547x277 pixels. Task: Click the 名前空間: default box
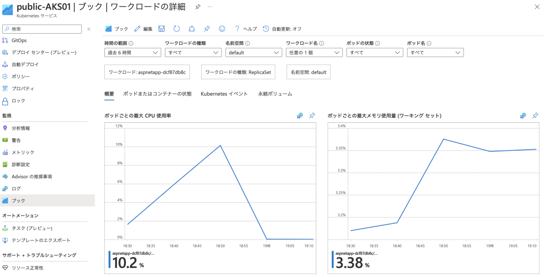click(309, 72)
